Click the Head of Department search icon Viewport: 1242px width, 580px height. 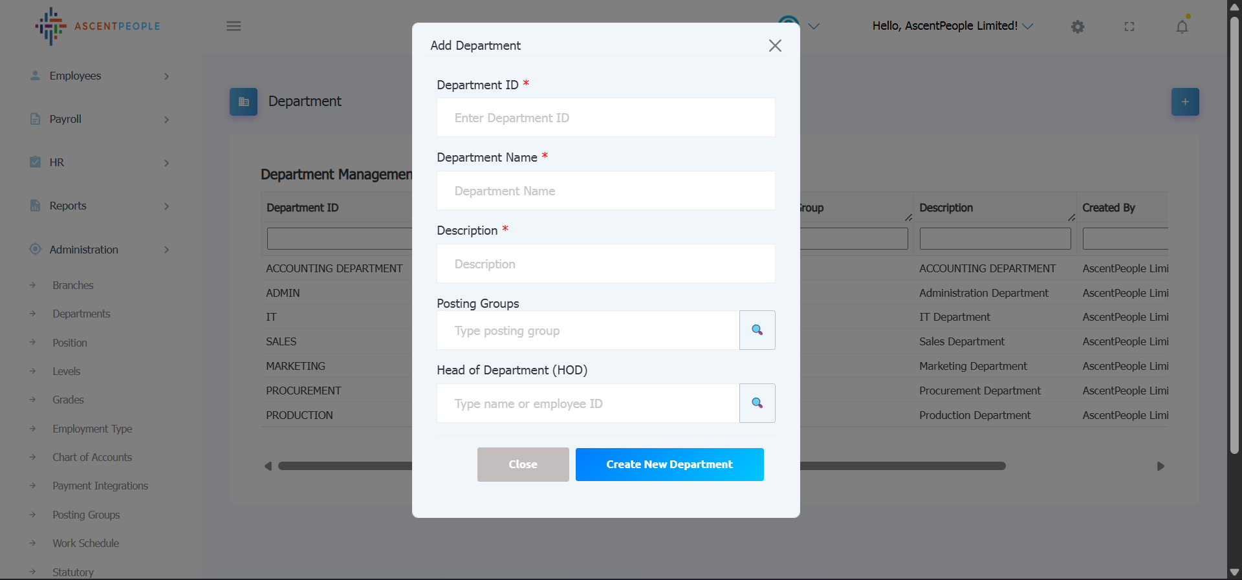(x=757, y=403)
